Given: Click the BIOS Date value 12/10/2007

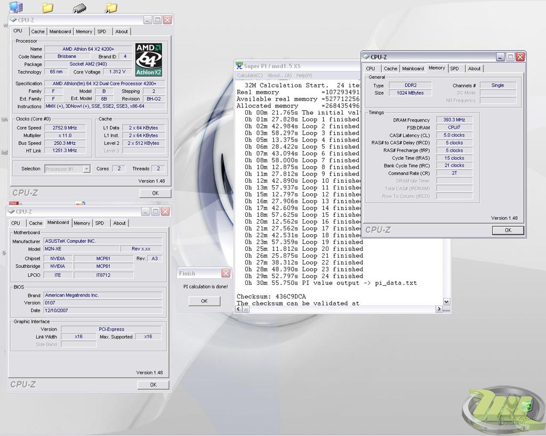Looking at the screenshot, I should pyautogui.click(x=103, y=310).
